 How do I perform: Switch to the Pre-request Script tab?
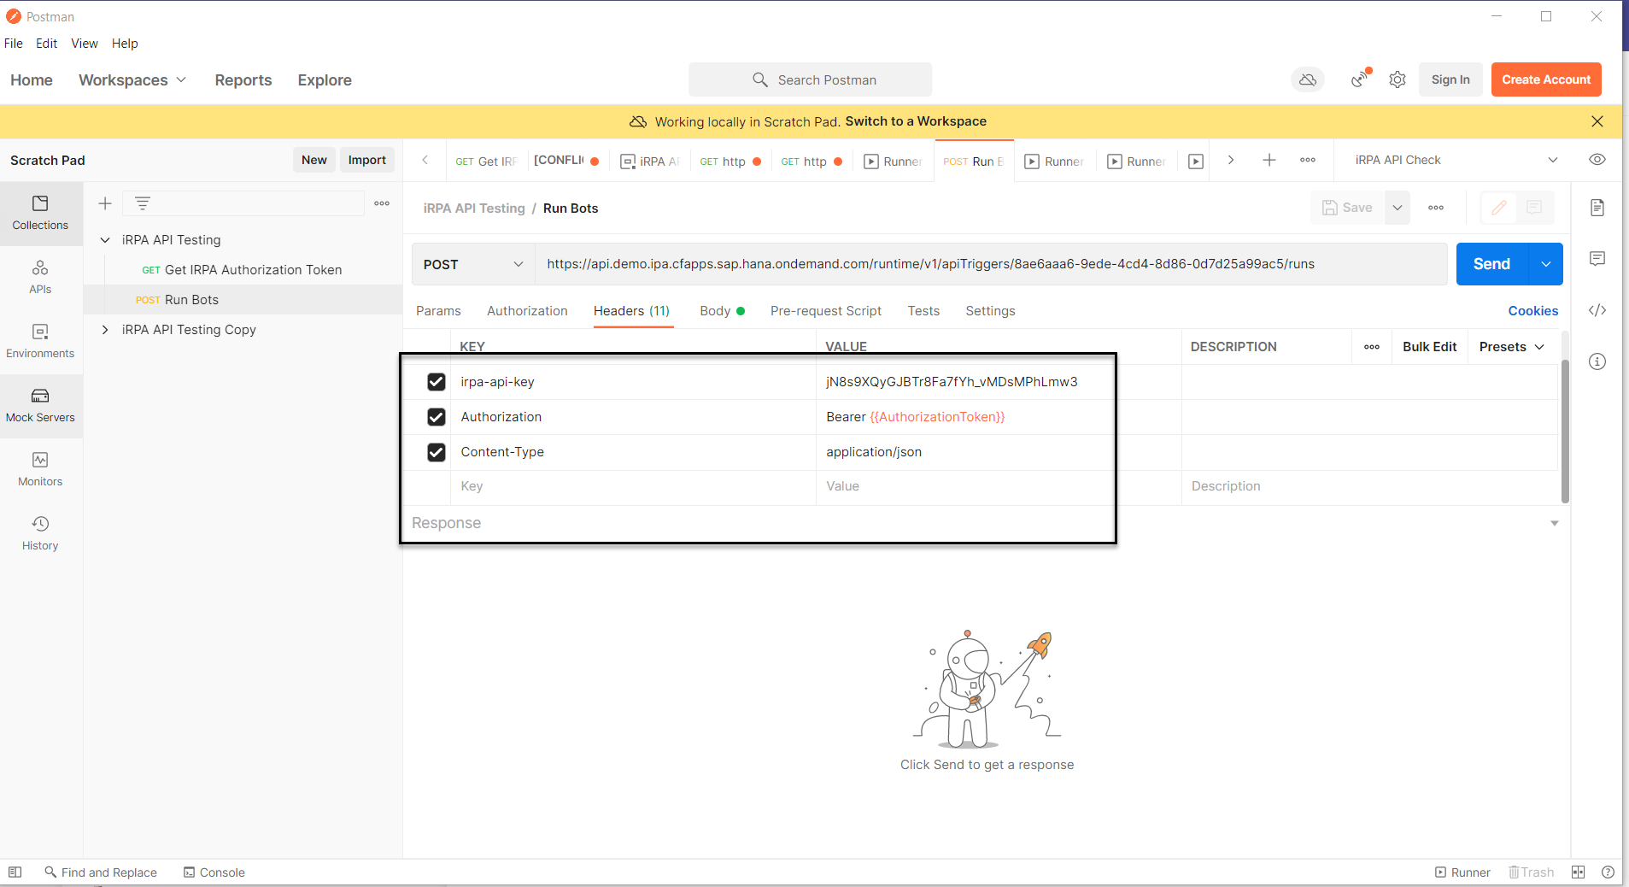tap(826, 311)
